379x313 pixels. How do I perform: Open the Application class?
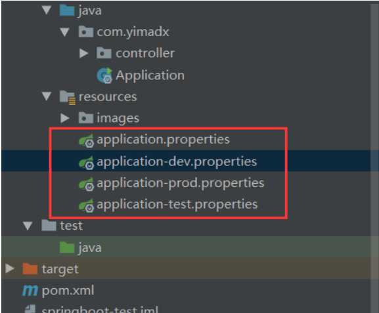tap(150, 75)
